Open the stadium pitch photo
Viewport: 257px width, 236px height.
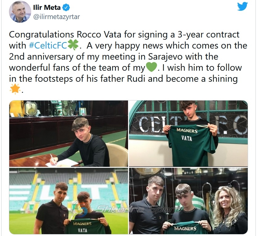click(68, 201)
